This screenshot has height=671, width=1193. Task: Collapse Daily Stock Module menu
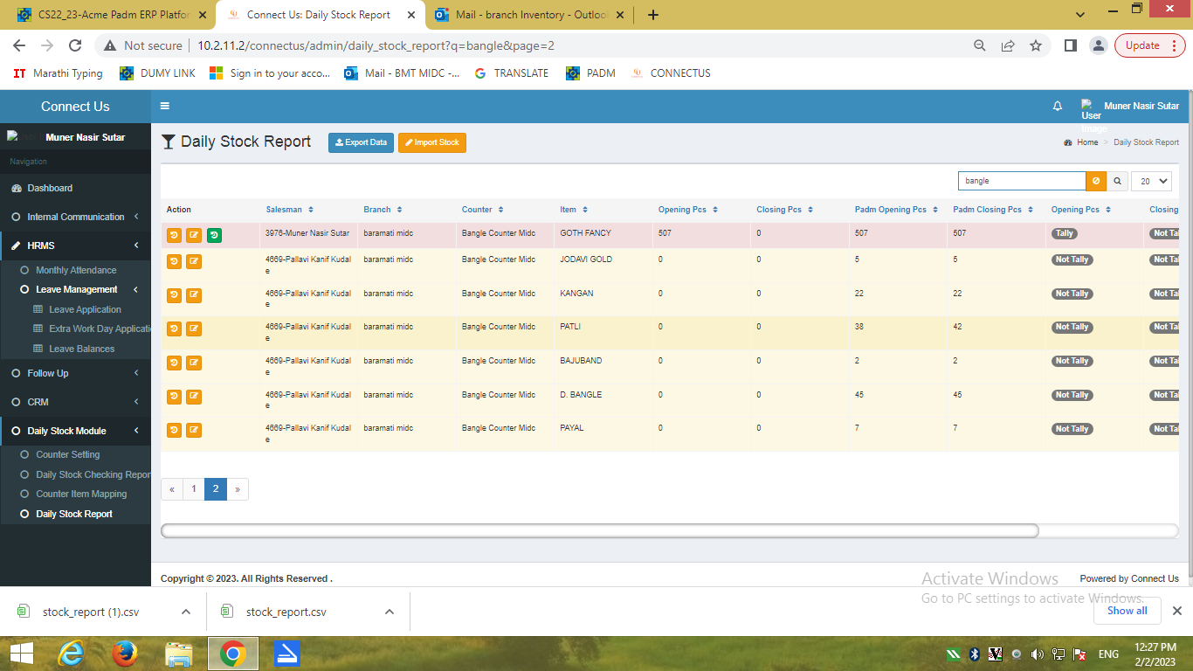point(75,431)
